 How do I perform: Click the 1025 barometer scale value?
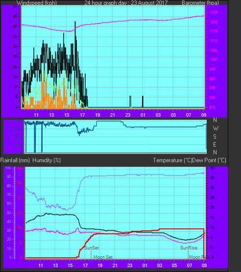point(213,12)
